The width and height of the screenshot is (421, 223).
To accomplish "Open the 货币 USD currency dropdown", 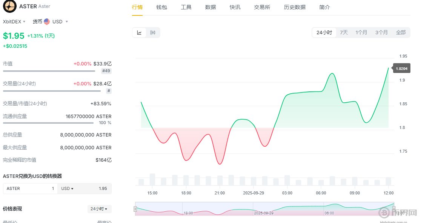I will [55, 22].
